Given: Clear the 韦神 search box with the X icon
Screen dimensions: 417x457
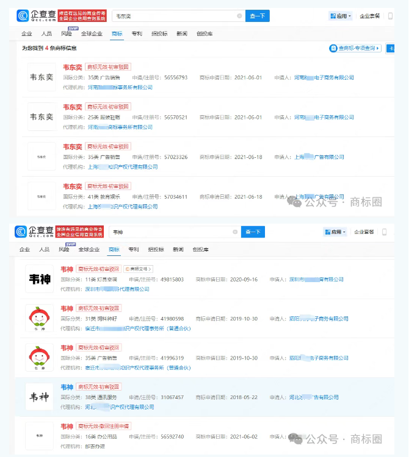Looking at the screenshot, I should click(x=235, y=232).
